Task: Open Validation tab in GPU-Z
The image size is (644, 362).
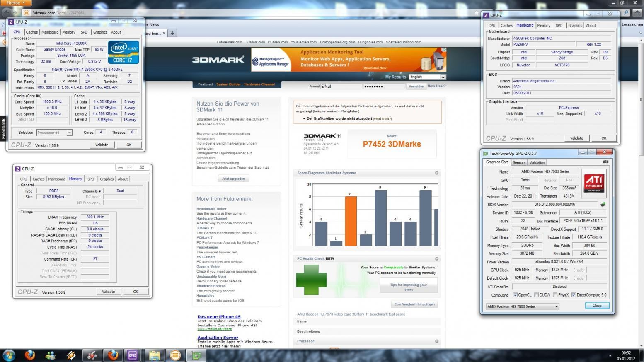Action: pyautogui.click(x=537, y=162)
